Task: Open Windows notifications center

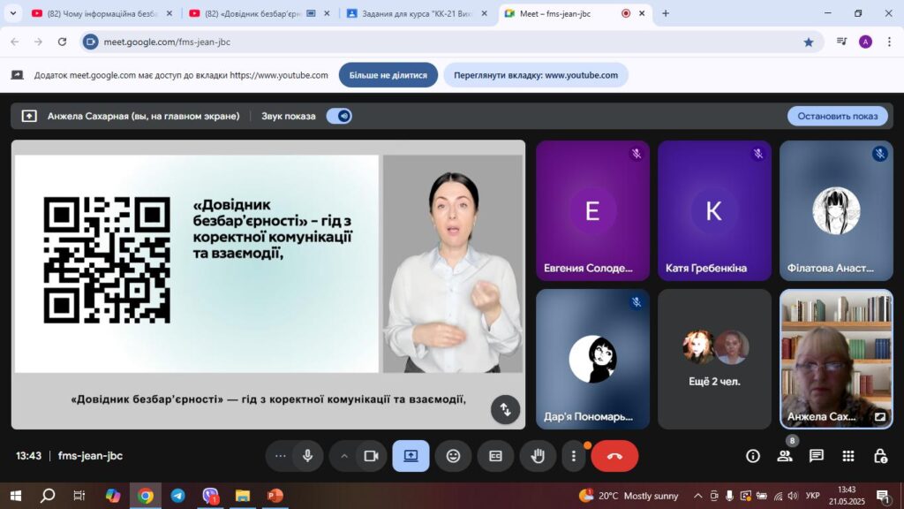Action: pyautogui.click(x=883, y=496)
